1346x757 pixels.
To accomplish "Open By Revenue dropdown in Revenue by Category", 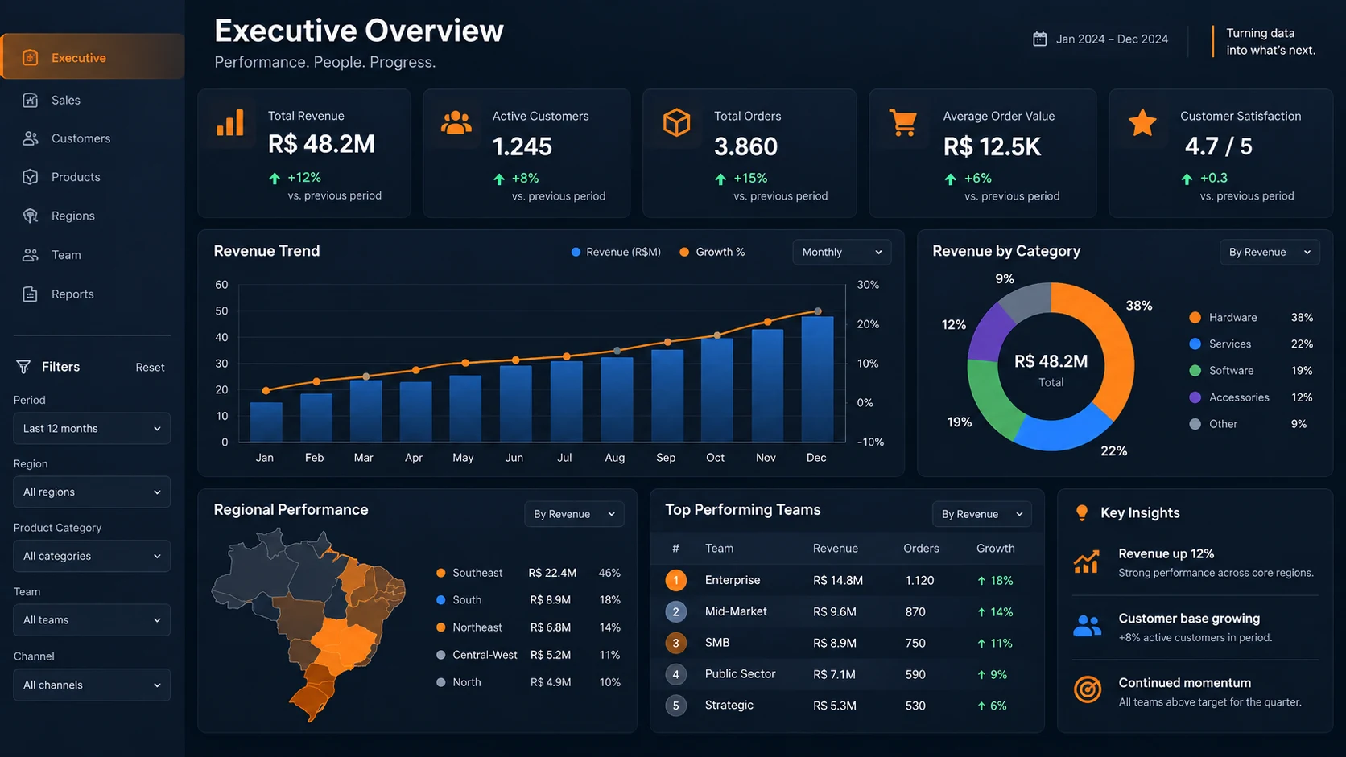I will 1270,252.
